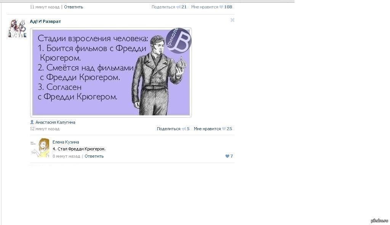Open Елена Кузина's name link
The image size is (390, 225).
pos(66,142)
